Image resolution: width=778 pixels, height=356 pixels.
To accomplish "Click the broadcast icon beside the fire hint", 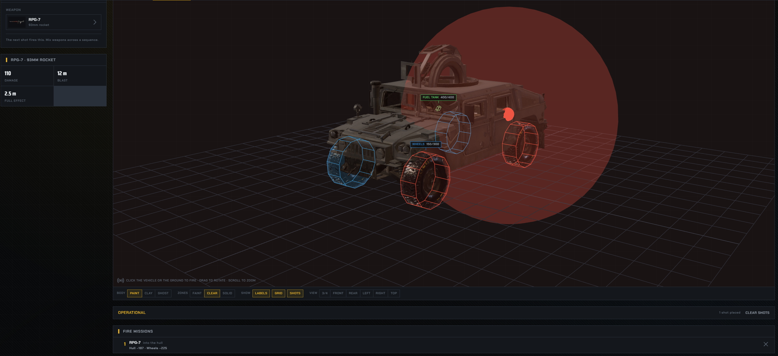I will (x=121, y=280).
